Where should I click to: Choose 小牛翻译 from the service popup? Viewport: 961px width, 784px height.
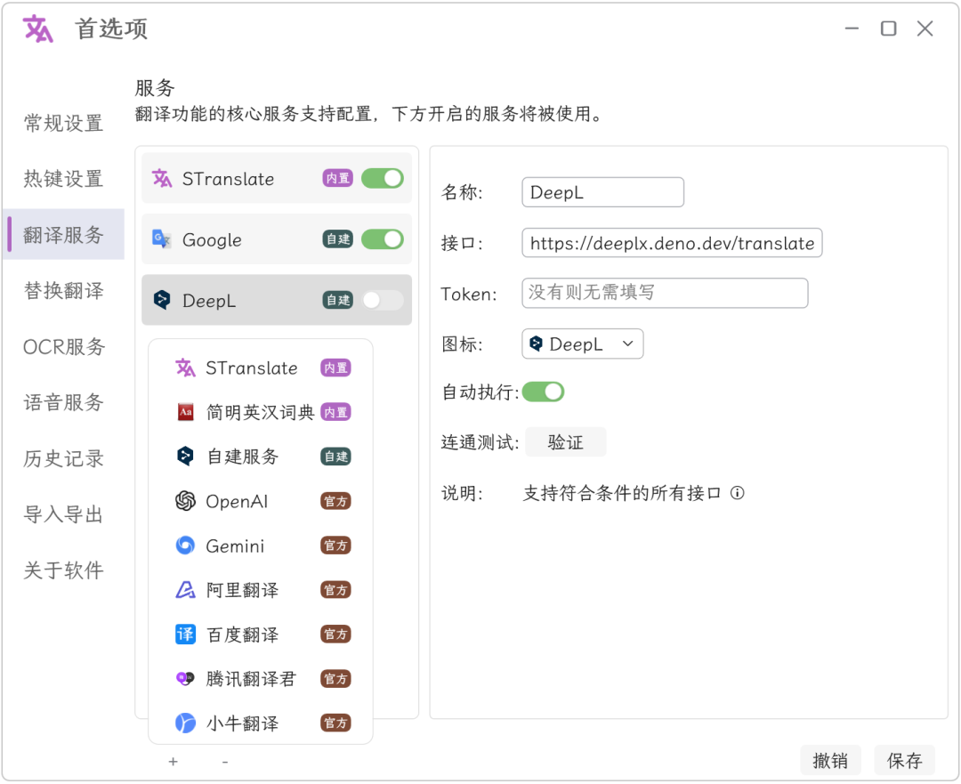(x=262, y=723)
